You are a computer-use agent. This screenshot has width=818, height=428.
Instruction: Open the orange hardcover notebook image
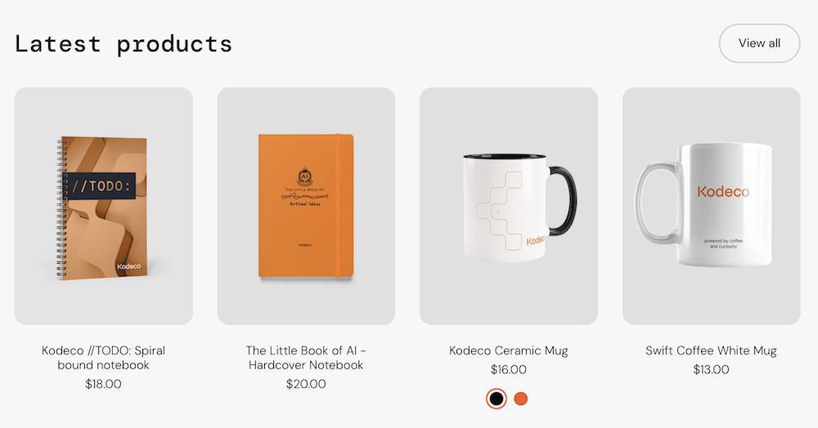(306, 206)
